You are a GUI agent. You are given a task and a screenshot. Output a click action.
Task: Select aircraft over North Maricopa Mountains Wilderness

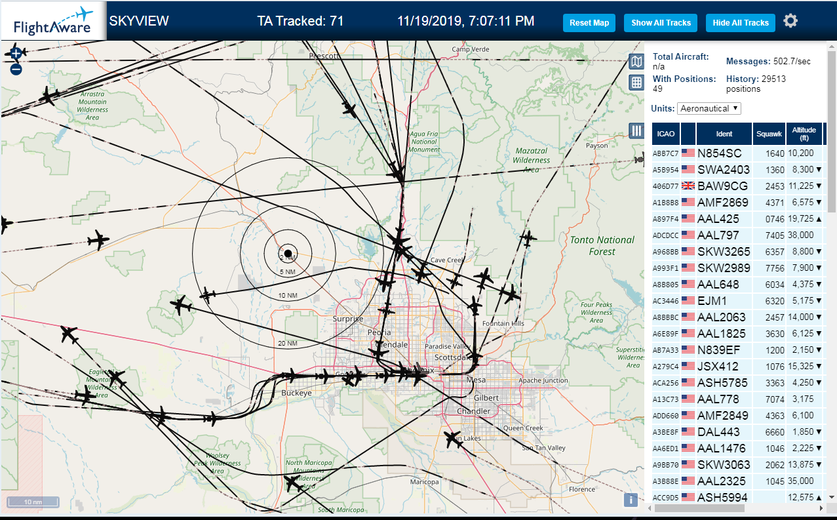293,483
